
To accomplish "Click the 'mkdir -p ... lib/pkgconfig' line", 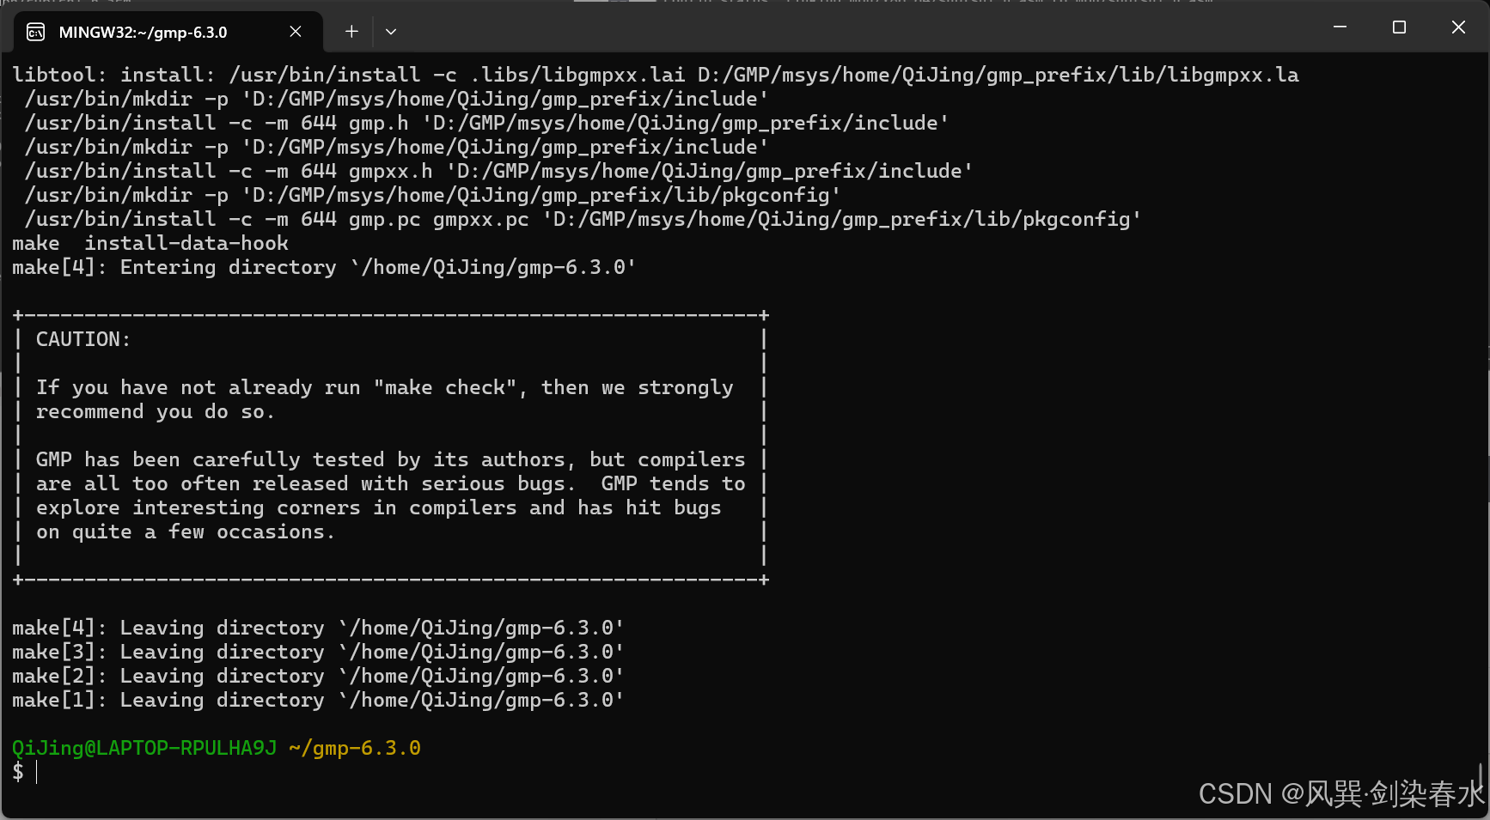I will pos(433,195).
